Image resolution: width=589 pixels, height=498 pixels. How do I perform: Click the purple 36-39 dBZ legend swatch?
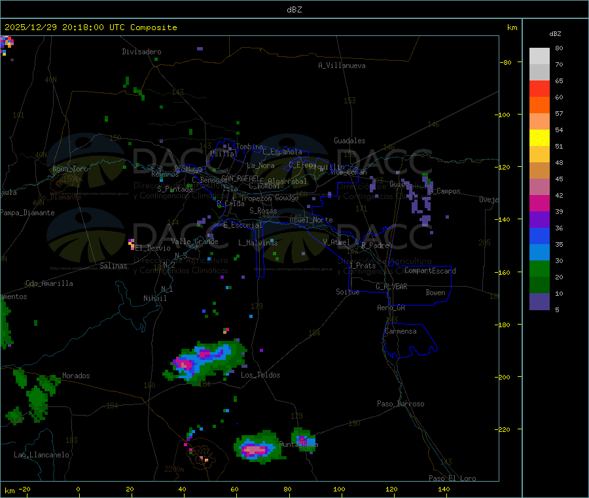pyautogui.click(x=539, y=220)
